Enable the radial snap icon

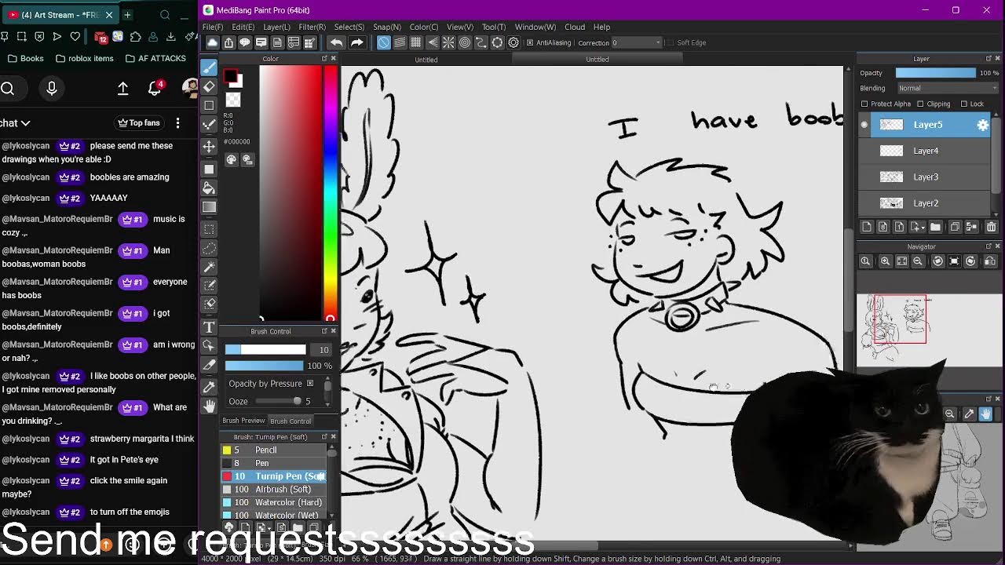(x=448, y=42)
